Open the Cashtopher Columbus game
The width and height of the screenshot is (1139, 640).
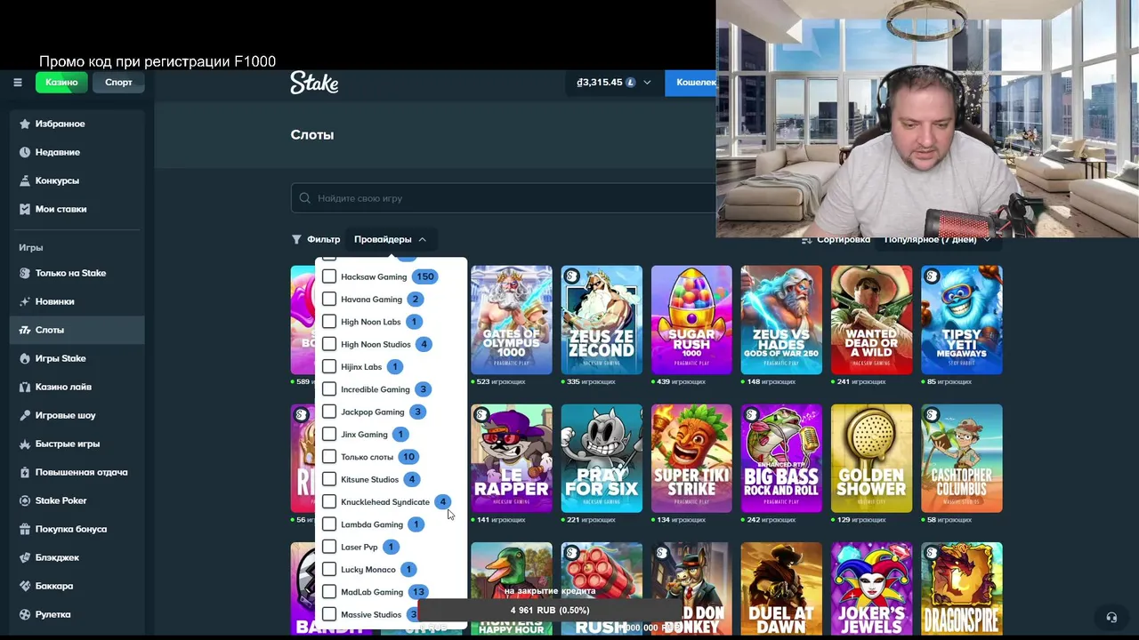click(x=962, y=459)
